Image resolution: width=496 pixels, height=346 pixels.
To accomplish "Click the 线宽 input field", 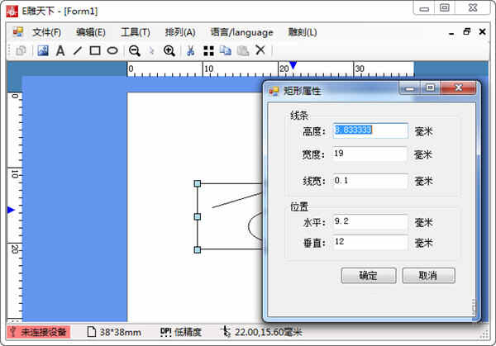I will coord(370,181).
